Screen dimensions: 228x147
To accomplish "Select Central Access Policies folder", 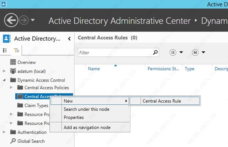I will pos(47,87).
